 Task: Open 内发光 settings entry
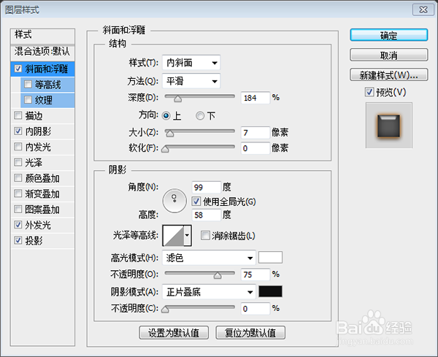point(38,147)
